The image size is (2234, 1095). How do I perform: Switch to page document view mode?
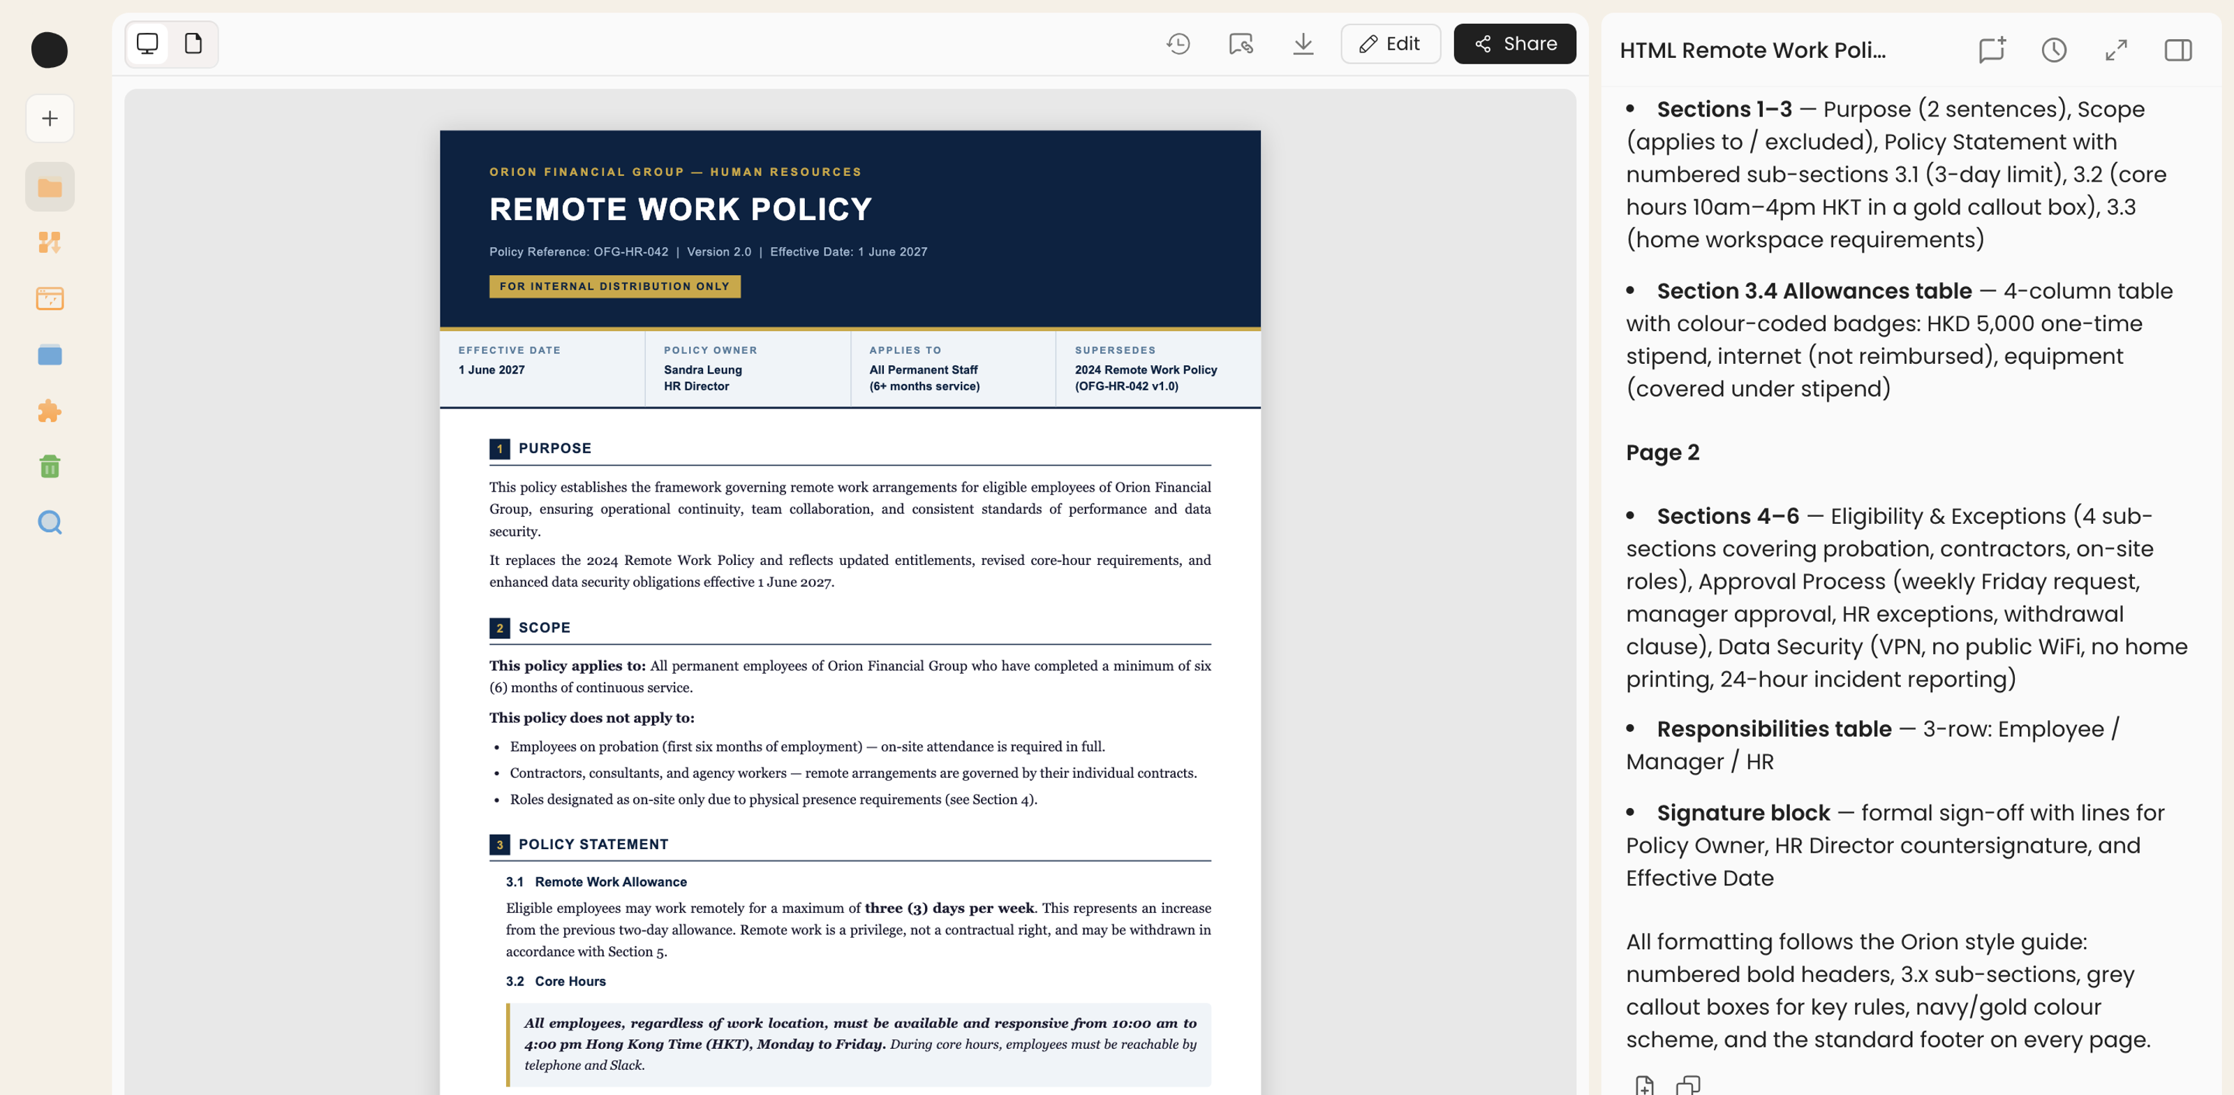193,43
